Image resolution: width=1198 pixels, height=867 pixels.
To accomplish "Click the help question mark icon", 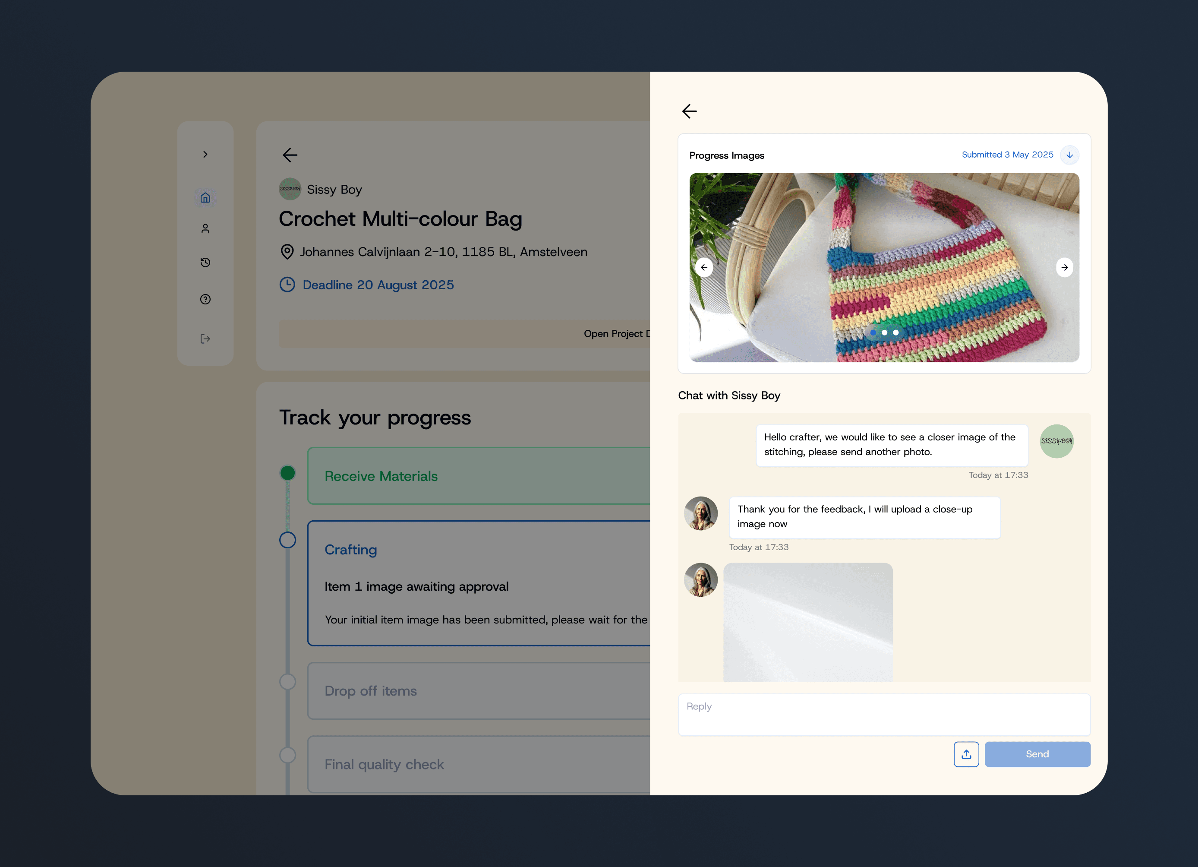I will coord(205,300).
